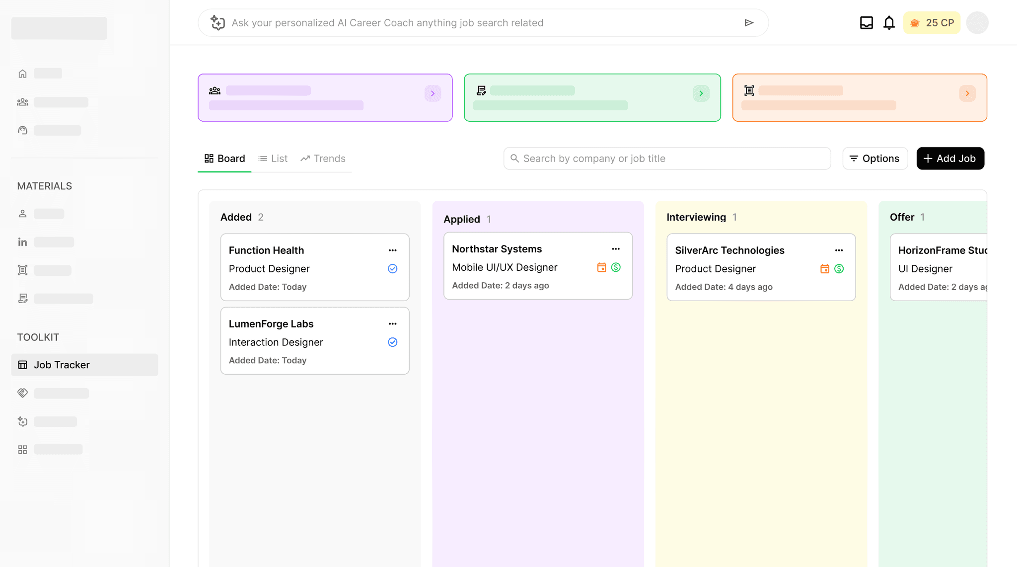Viewport: 1017px width, 567px height.
Task: Toggle the blue checkmark on Function Health card
Action: (x=392, y=269)
